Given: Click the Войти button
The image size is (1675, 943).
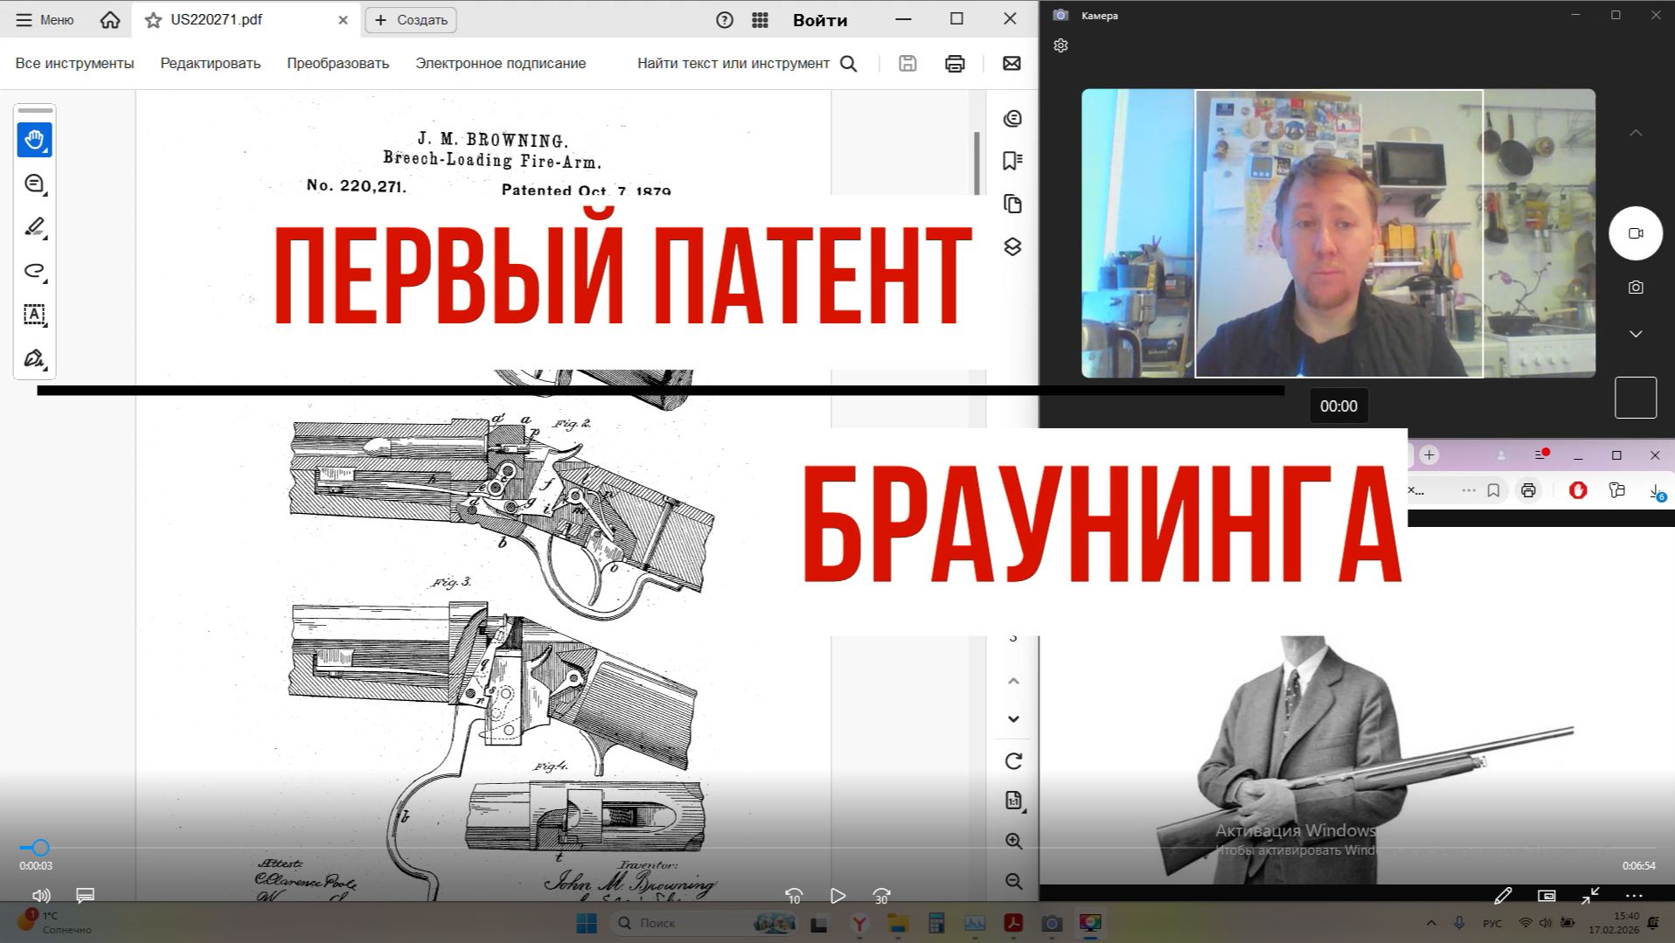Looking at the screenshot, I should pos(818,19).
